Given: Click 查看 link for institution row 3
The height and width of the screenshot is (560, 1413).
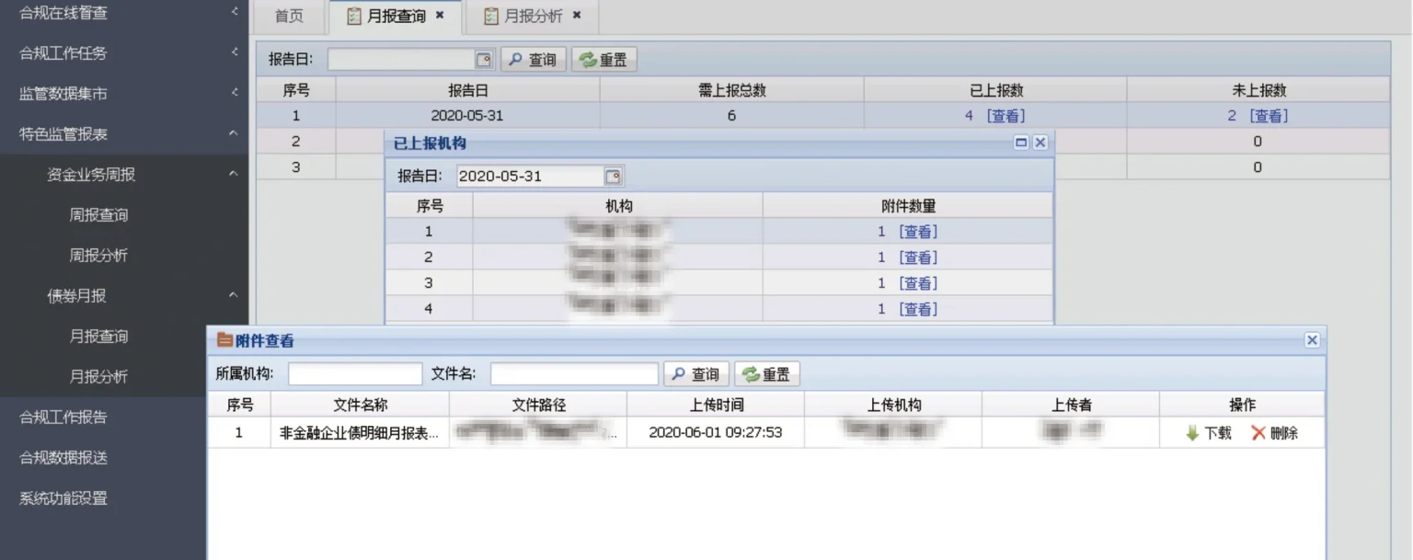Looking at the screenshot, I should (x=918, y=283).
